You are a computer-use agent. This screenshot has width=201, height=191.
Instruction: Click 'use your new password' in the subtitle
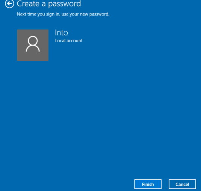click(85, 14)
